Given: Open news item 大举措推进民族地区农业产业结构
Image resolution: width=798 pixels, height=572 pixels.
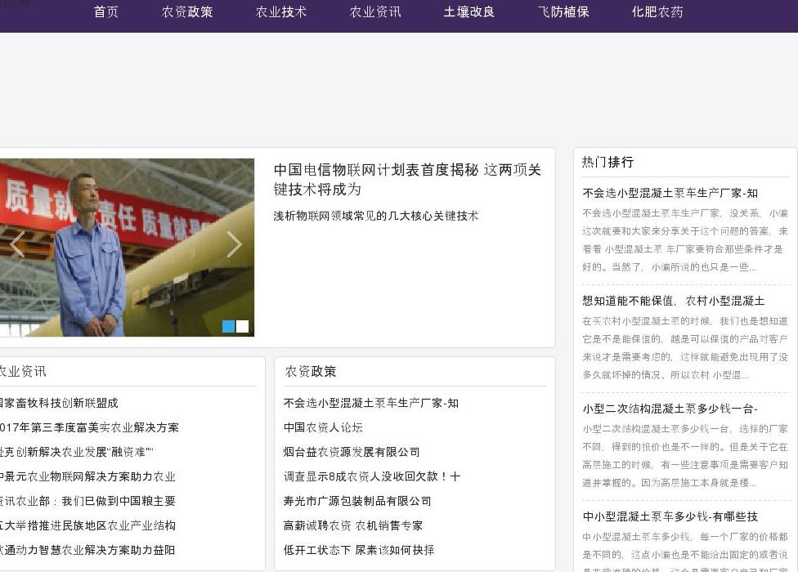Looking at the screenshot, I should pyautogui.click(x=87, y=525).
